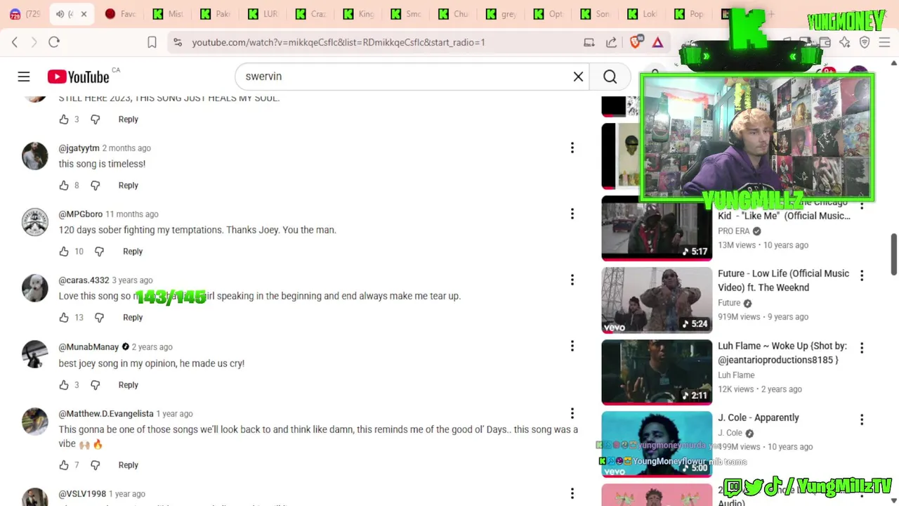Screen dimensions: 899x506
Task: Open @jgatyytm channel username link
Action: tap(79, 148)
